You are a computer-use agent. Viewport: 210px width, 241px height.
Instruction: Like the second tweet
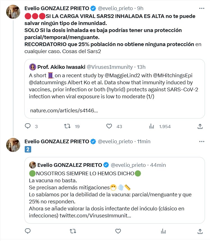tap(118, 231)
